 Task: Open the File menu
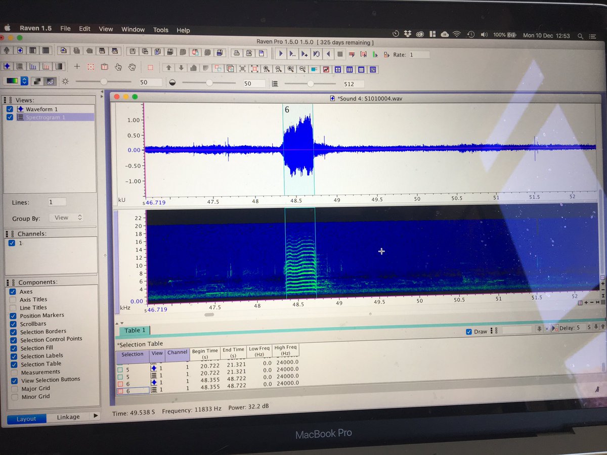pyautogui.click(x=65, y=29)
